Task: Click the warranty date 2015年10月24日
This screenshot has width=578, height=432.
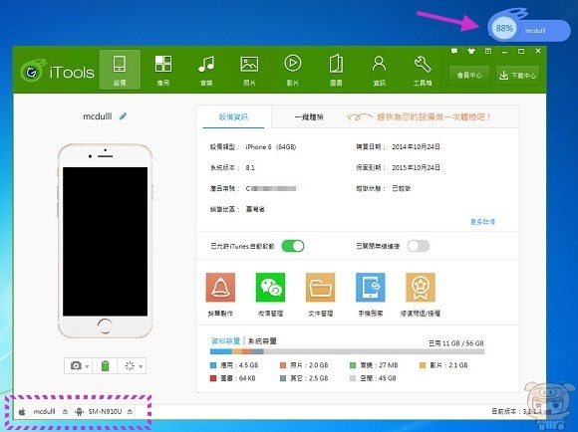Action: [416, 168]
